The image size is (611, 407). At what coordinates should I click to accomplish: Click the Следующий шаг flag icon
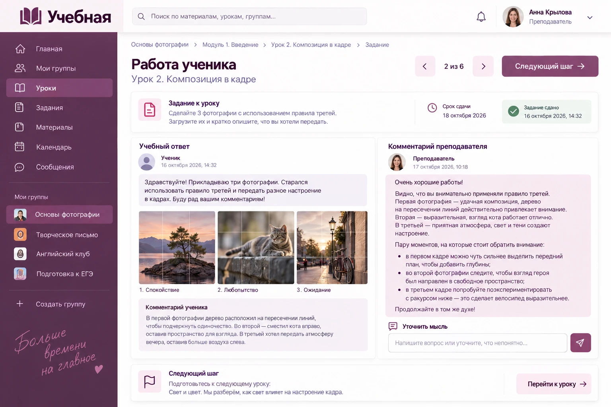pyautogui.click(x=150, y=382)
